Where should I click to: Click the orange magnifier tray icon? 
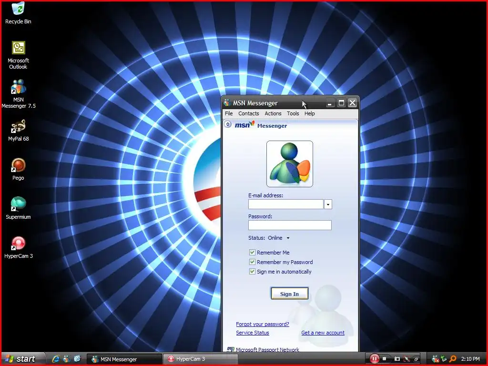453,359
